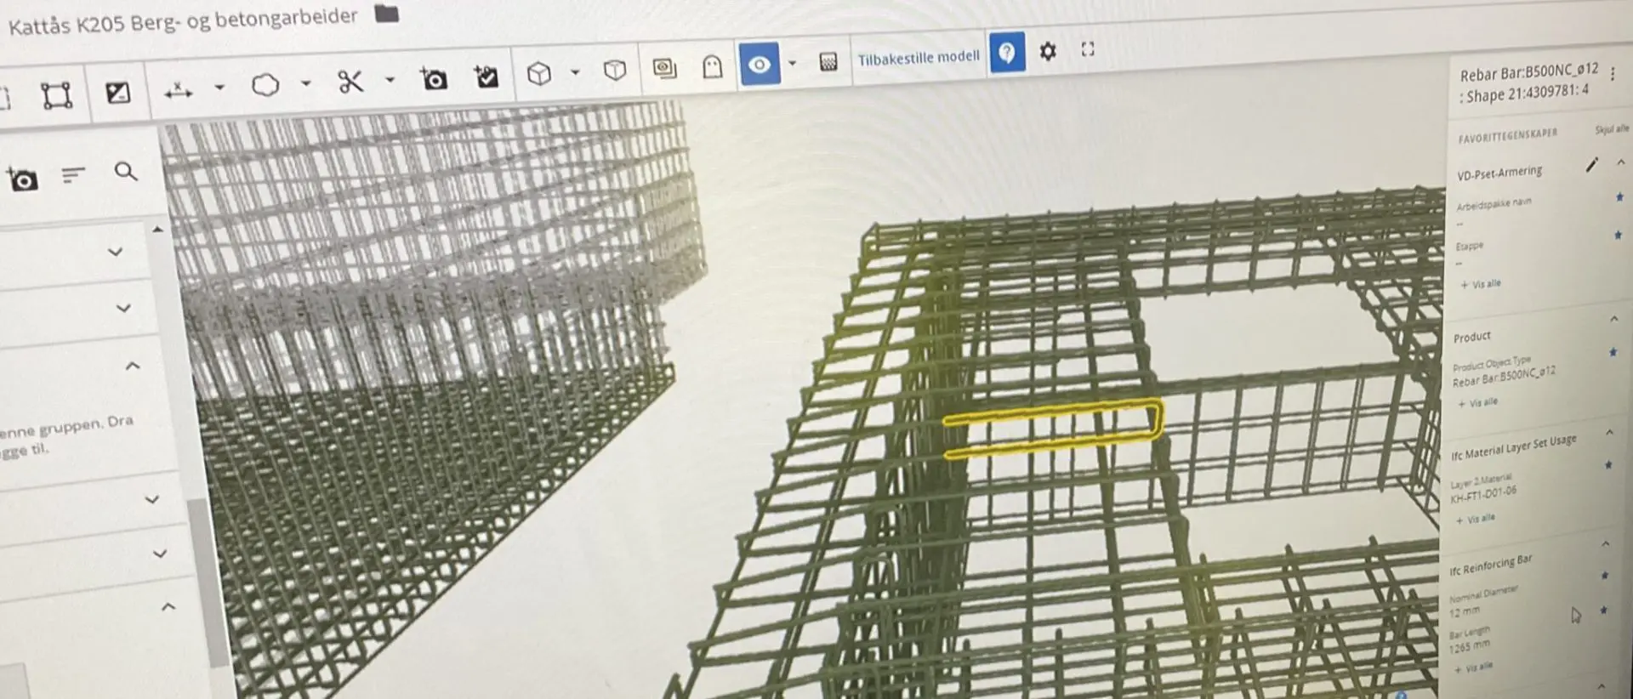Enter fullscreen mode with the expand icon
This screenshot has height=699, width=1633.
[1088, 49]
